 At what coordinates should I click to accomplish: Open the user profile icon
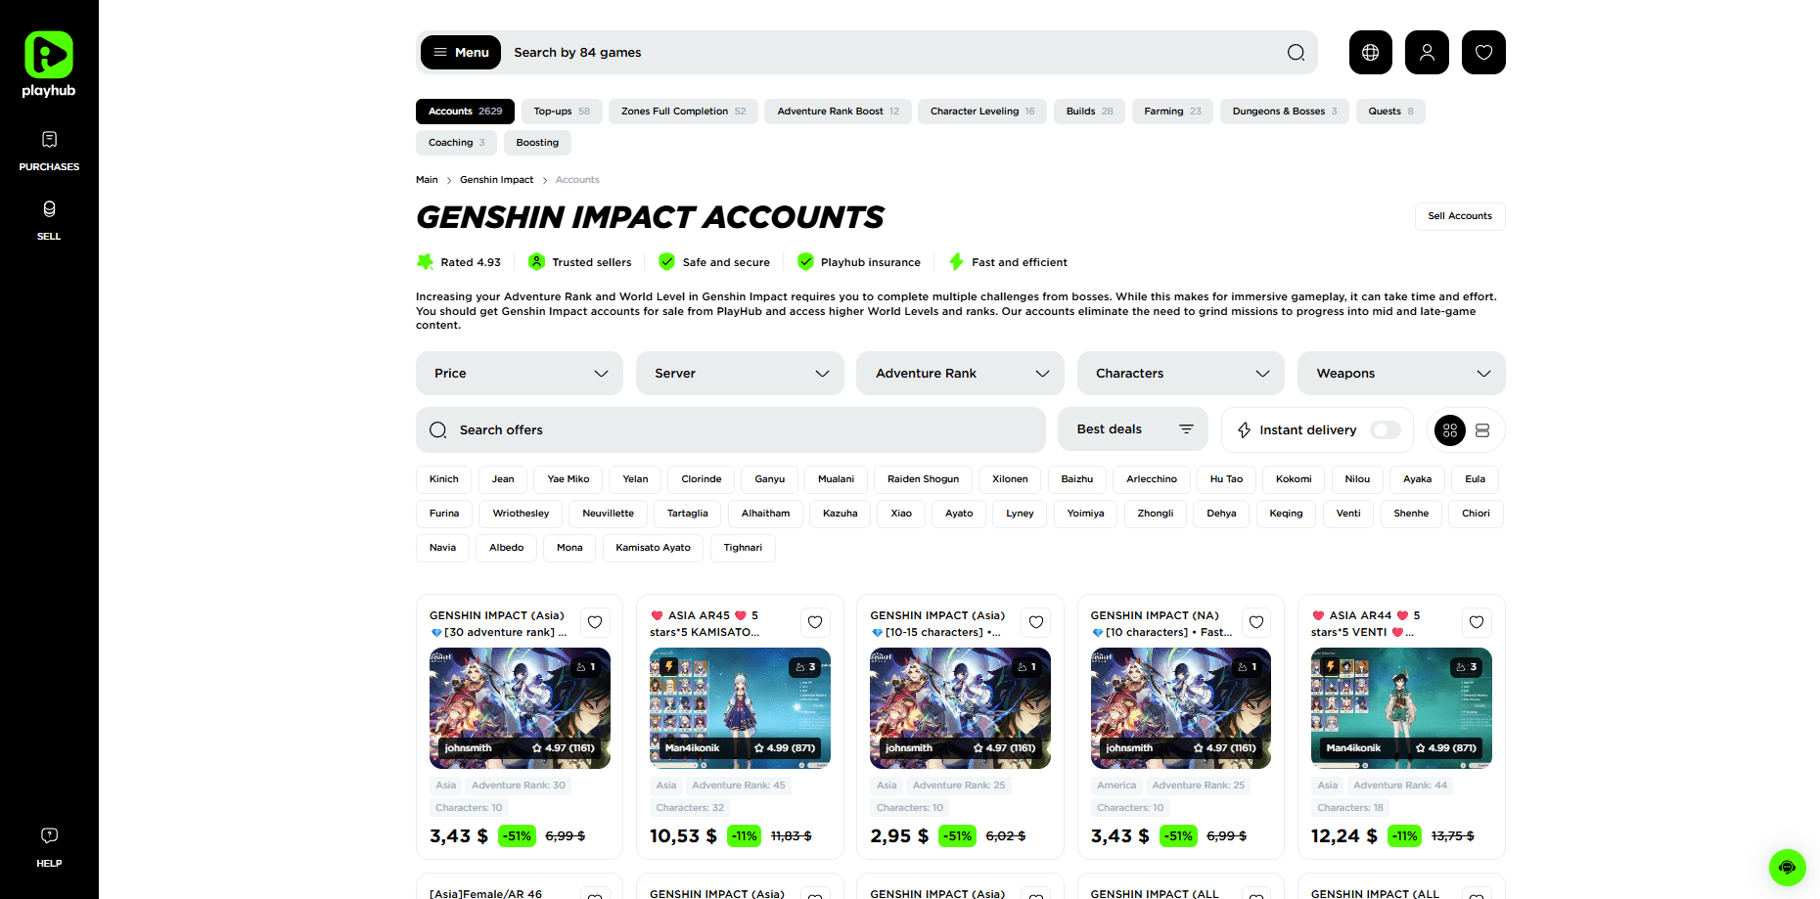(1427, 53)
